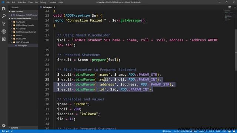
Task: Click the notifications bell icon
Action: [x=234, y=131]
